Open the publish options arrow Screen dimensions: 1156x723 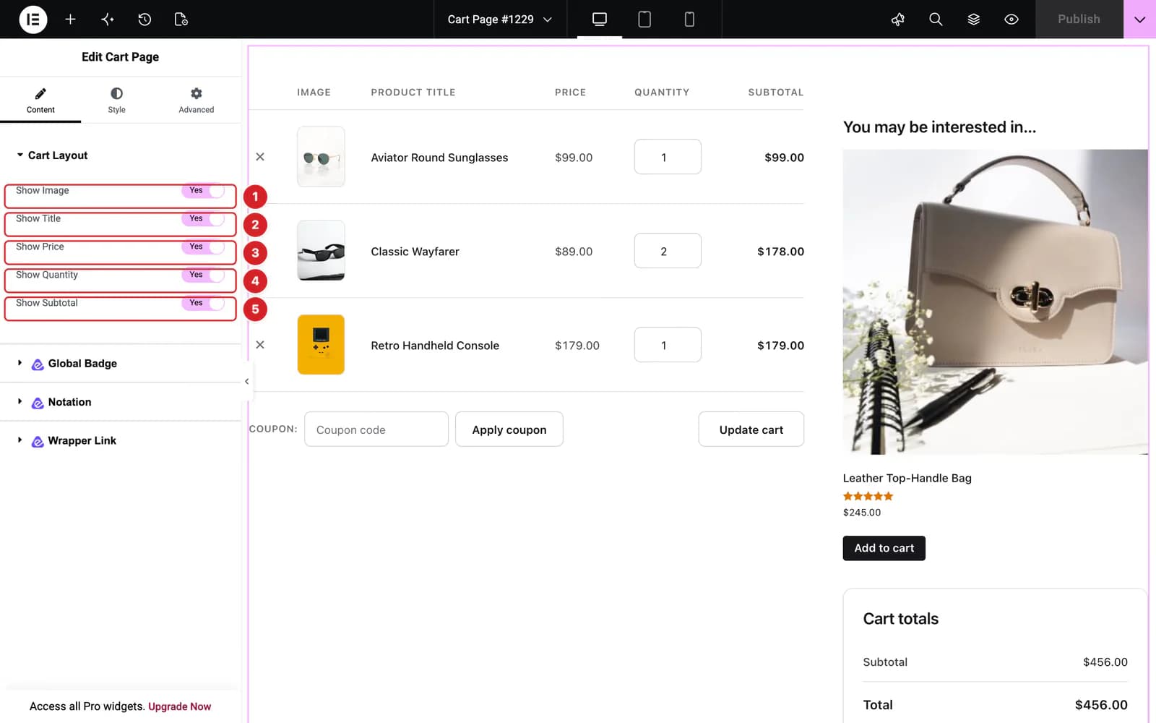pos(1139,20)
